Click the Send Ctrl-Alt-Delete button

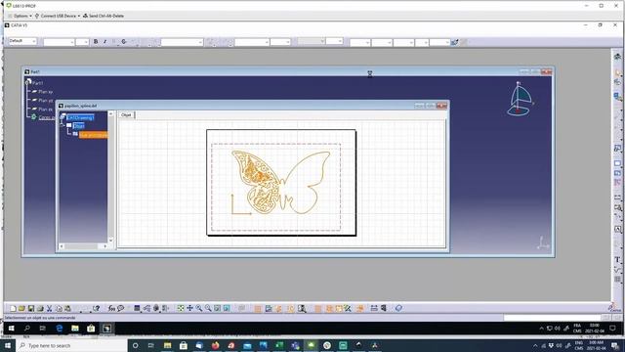click(104, 16)
